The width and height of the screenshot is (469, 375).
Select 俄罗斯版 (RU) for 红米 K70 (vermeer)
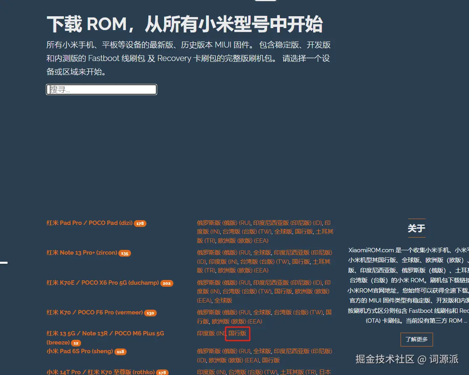click(224, 312)
